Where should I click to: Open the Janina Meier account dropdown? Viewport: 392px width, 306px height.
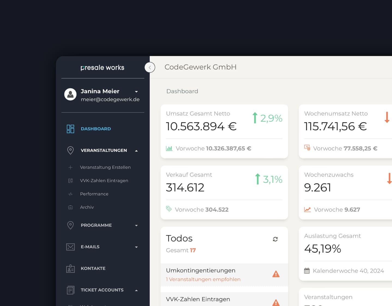click(x=136, y=92)
